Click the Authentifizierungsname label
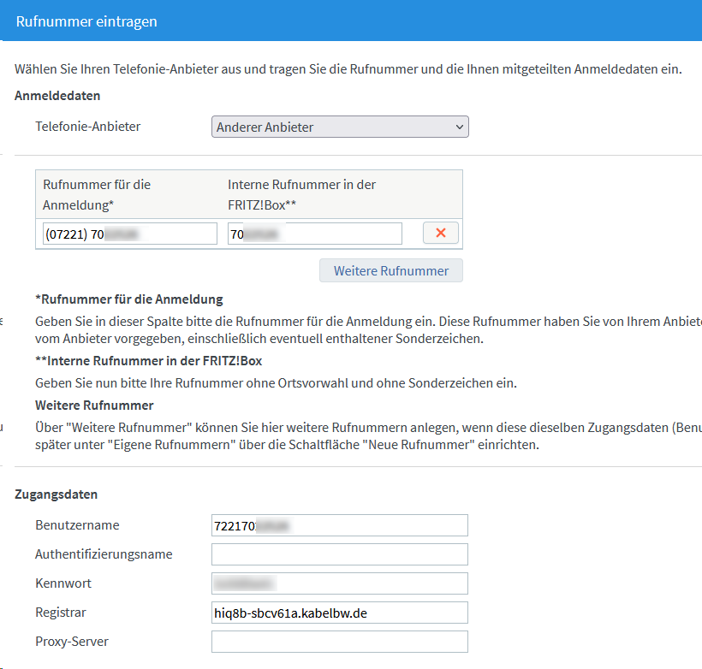The image size is (702, 669). [x=104, y=554]
